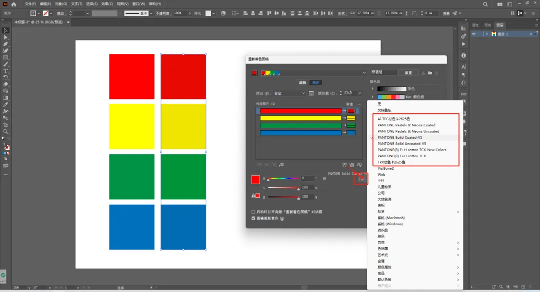This screenshot has height=292, width=540.
Task: Select the Zoom tool in toolbar
Action: (x=5, y=131)
